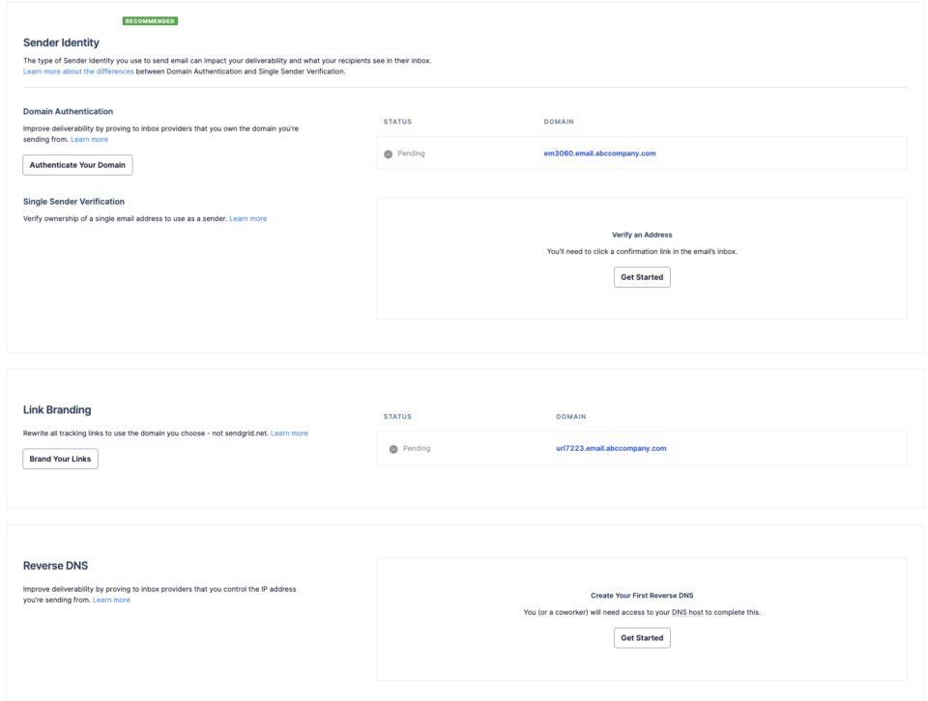
Task: Click Get Started under Verify an Address
Action: click(x=642, y=277)
